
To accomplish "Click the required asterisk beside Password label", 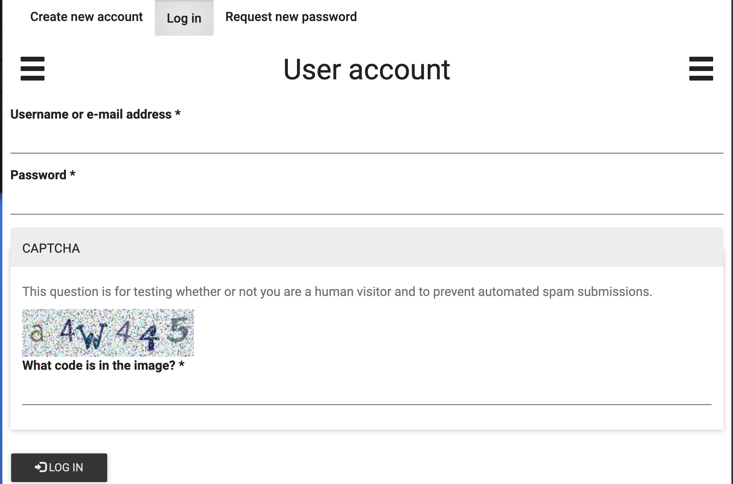I will coord(73,174).
